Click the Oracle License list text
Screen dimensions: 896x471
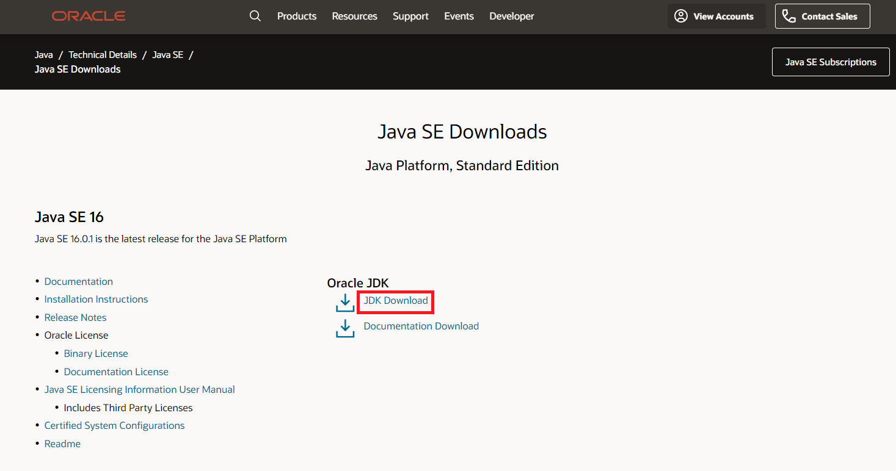click(76, 336)
